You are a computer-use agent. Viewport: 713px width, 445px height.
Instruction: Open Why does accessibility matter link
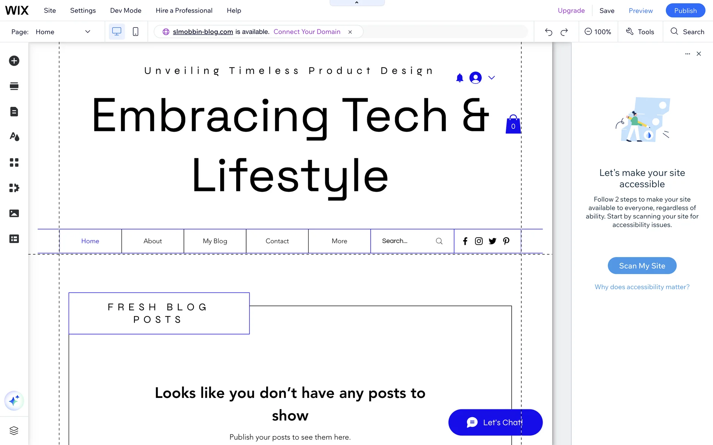point(642,287)
